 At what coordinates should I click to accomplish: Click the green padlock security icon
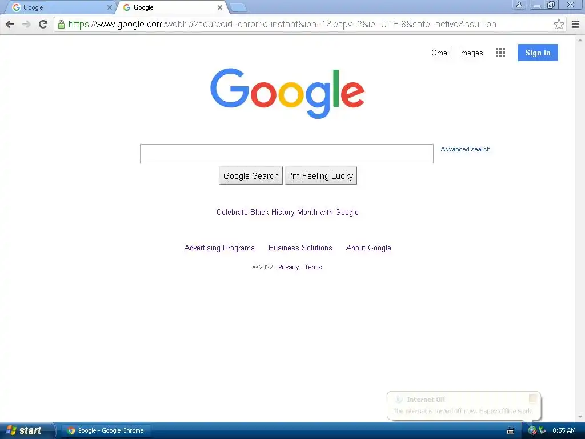[x=62, y=25]
